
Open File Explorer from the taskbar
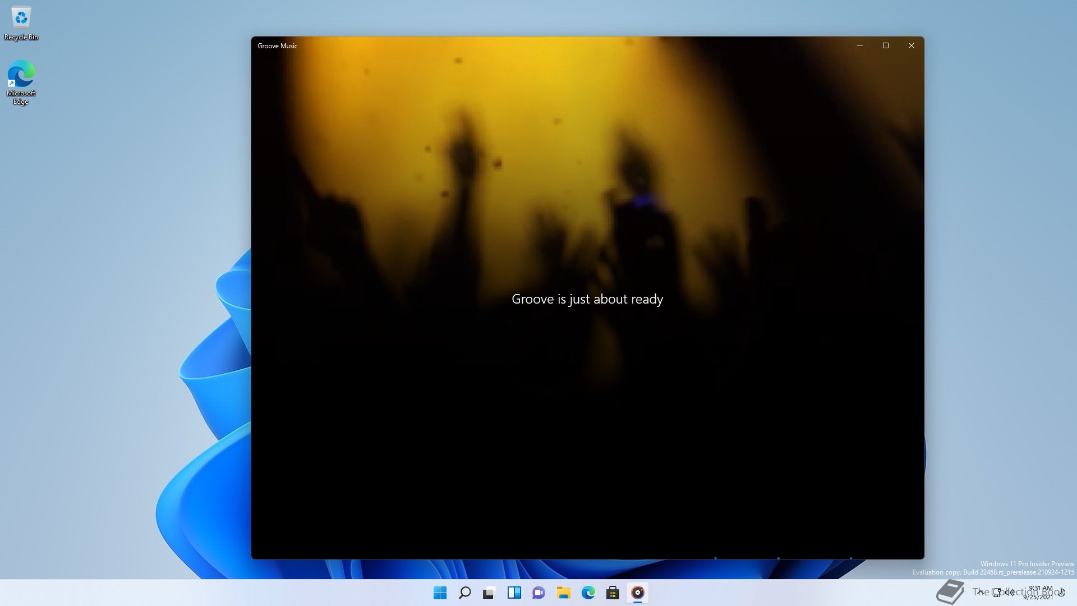[564, 593]
